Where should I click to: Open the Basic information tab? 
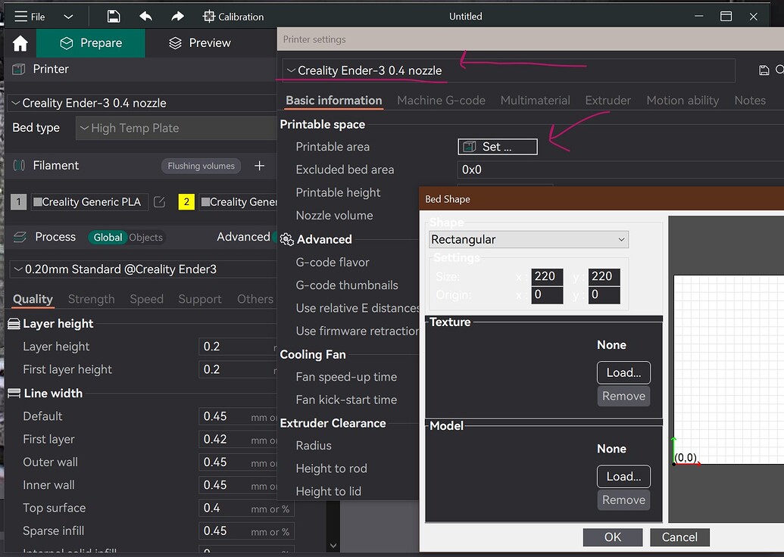pos(333,101)
